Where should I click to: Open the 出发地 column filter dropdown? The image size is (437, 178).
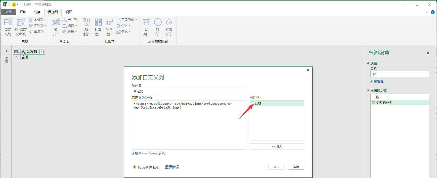41,52
